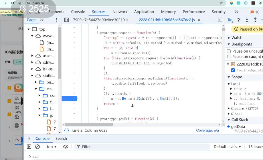
Task: Open navigator three-dot menu
Action: click(x=57, y=20)
